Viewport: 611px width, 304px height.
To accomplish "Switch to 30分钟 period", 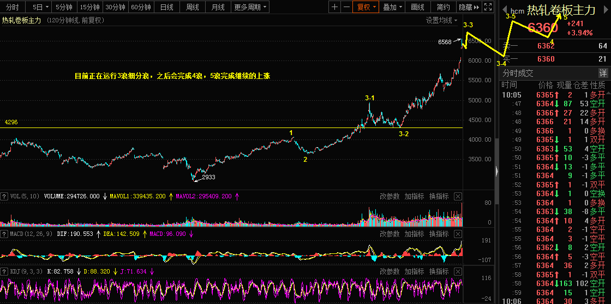I will (115, 7).
